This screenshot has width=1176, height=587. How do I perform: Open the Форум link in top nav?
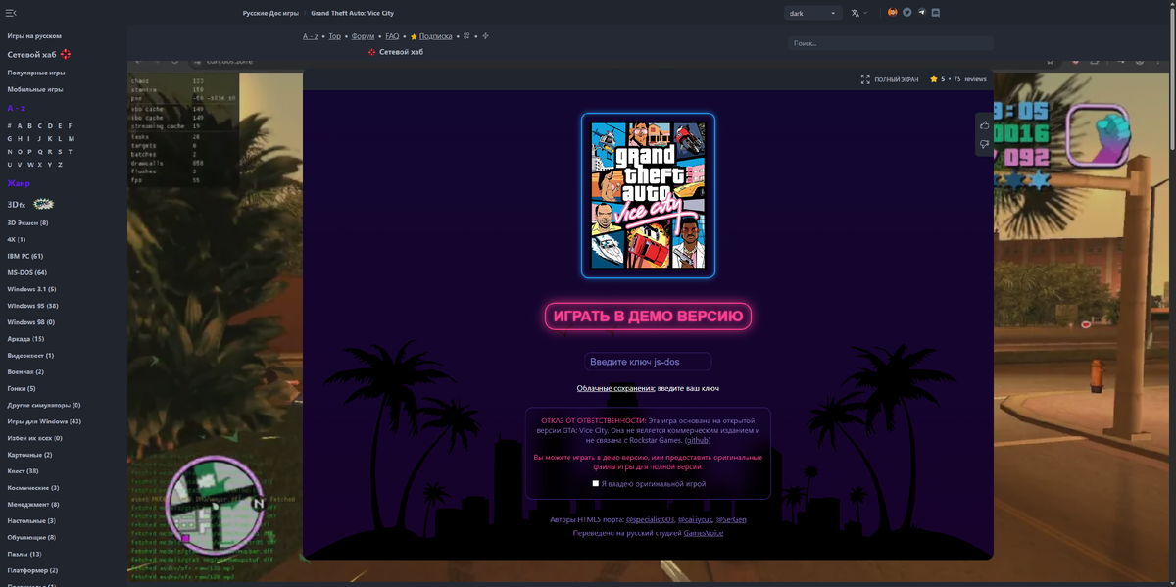(363, 36)
